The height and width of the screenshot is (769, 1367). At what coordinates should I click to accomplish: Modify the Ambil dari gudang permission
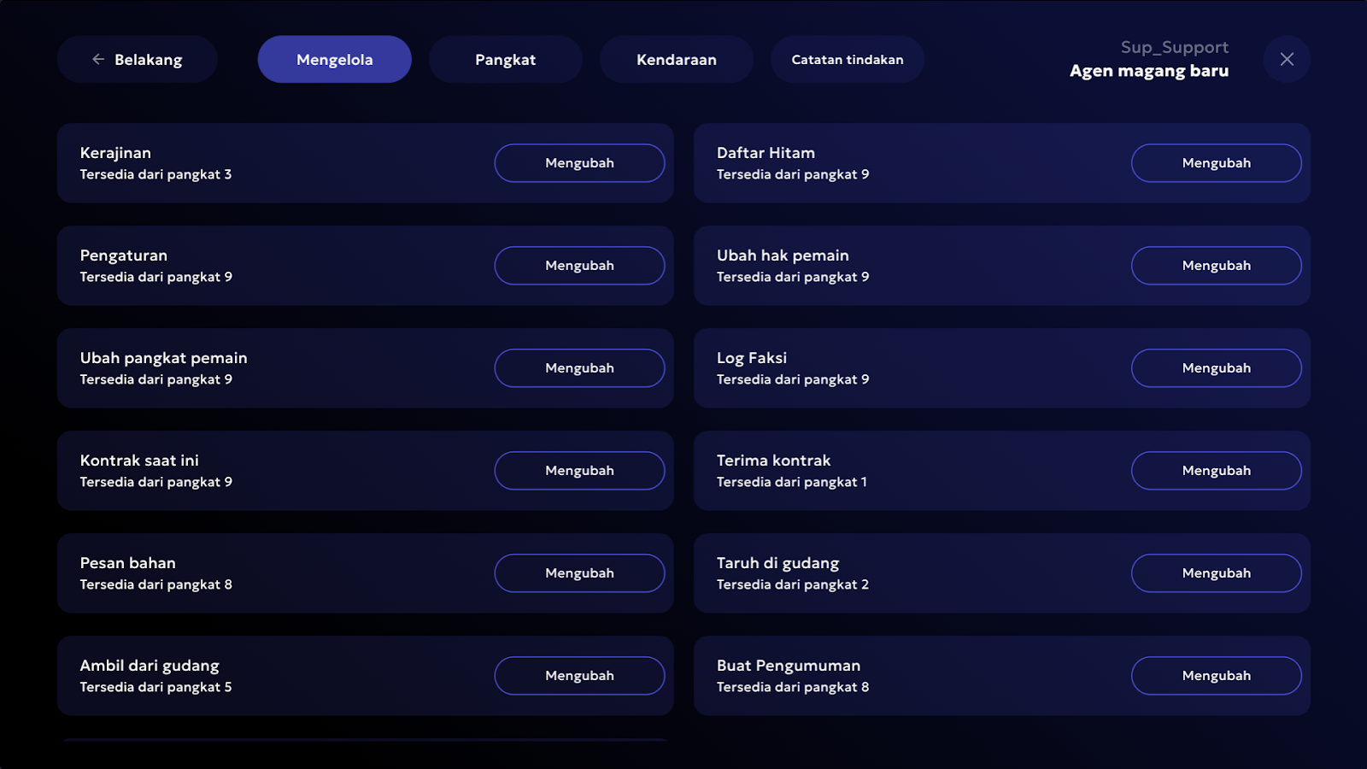pyautogui.click(x=579, y=676)
